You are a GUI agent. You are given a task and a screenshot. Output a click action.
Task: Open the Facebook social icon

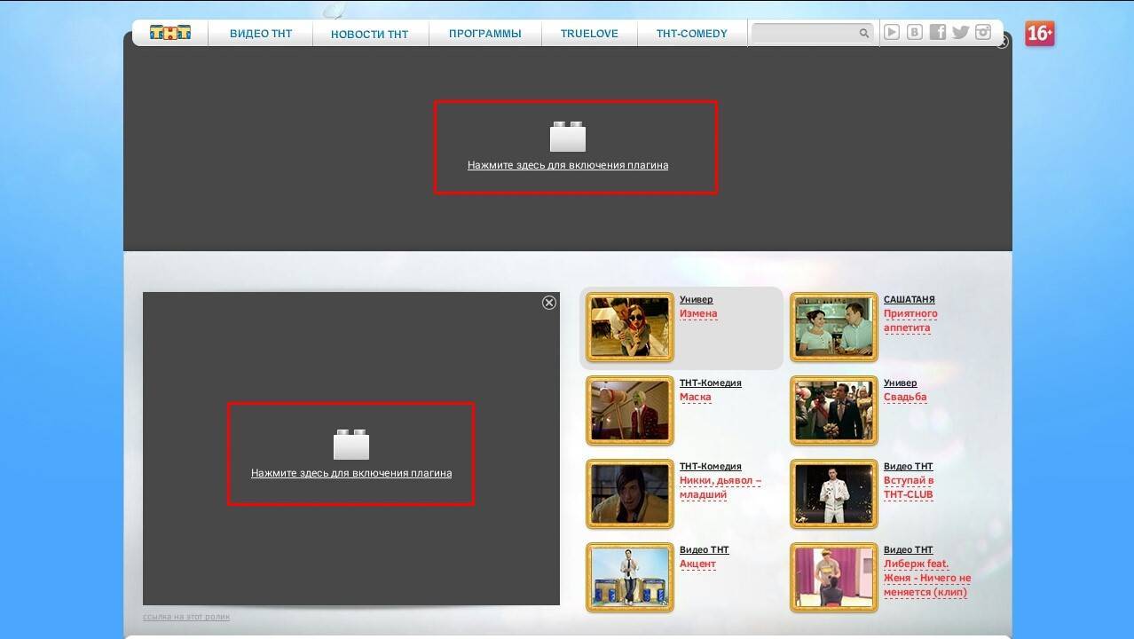[x=938, y=33]
